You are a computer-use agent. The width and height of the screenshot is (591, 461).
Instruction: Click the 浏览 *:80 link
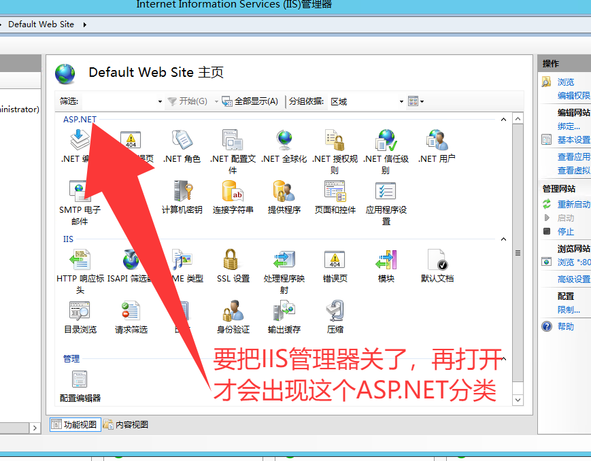(574, 262)
